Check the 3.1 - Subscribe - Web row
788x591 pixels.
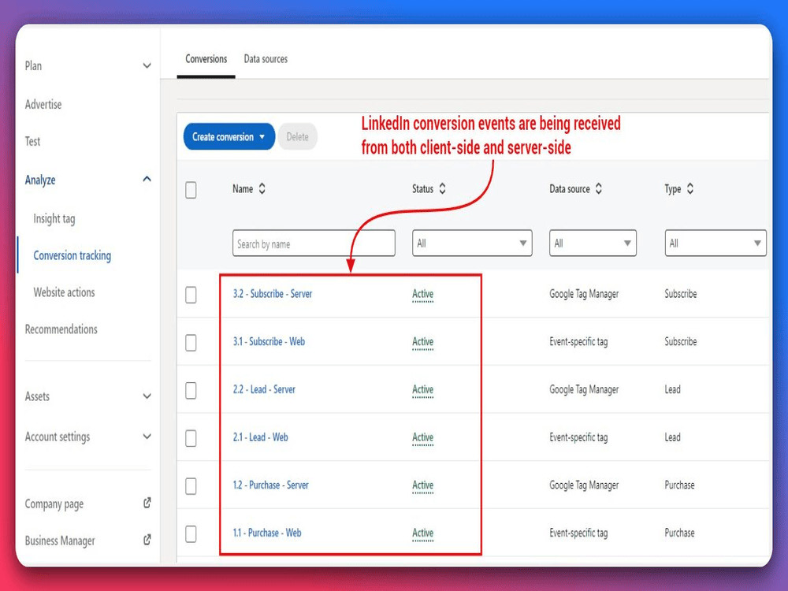click(x=191, y=343)
